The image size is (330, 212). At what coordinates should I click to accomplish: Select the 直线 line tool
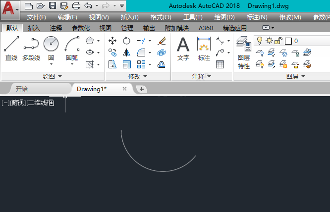coord(11,49)
